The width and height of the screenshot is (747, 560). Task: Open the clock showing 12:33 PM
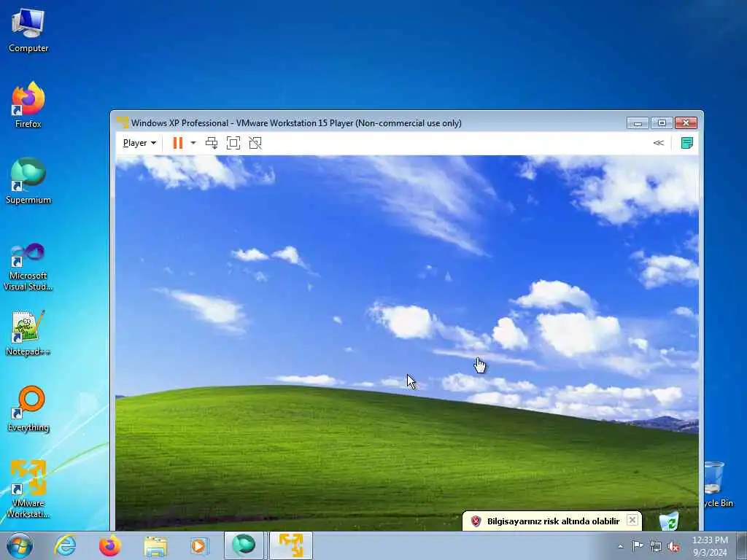click(x=710, y=545)
